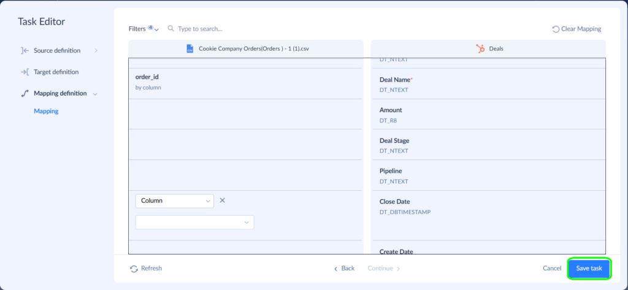
Task: Click the search magnifier icon
Action: [x=171, y=29]
